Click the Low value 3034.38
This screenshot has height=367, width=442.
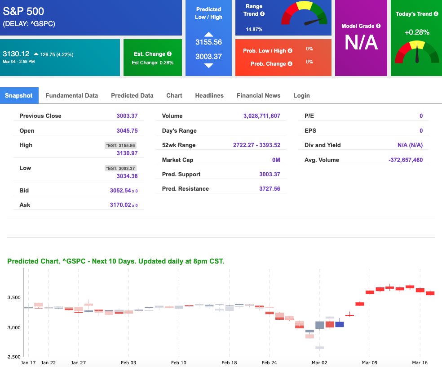point(127,176)
